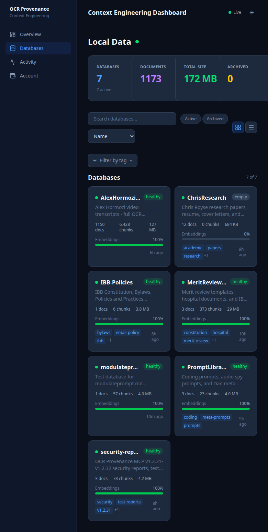Focus the Search databases input field
Image resolution: width=268 pixels, height=532 pixels.
point(132,119)
